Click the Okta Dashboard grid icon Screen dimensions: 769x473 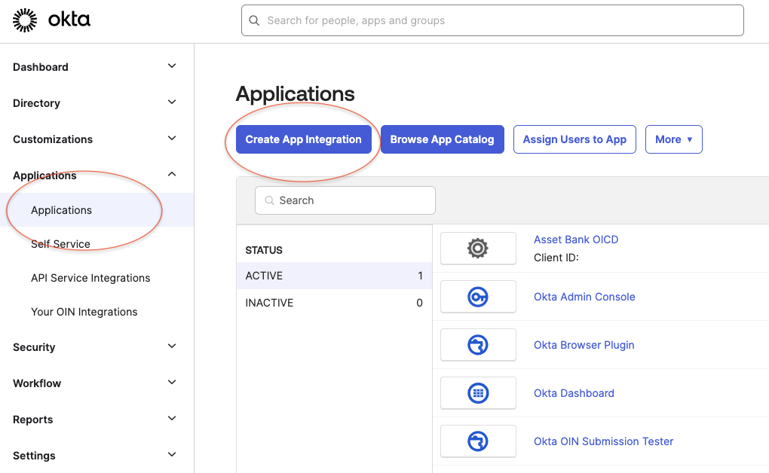(x=478, y=392)
